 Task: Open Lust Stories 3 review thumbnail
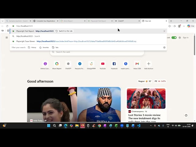(146, 99)
